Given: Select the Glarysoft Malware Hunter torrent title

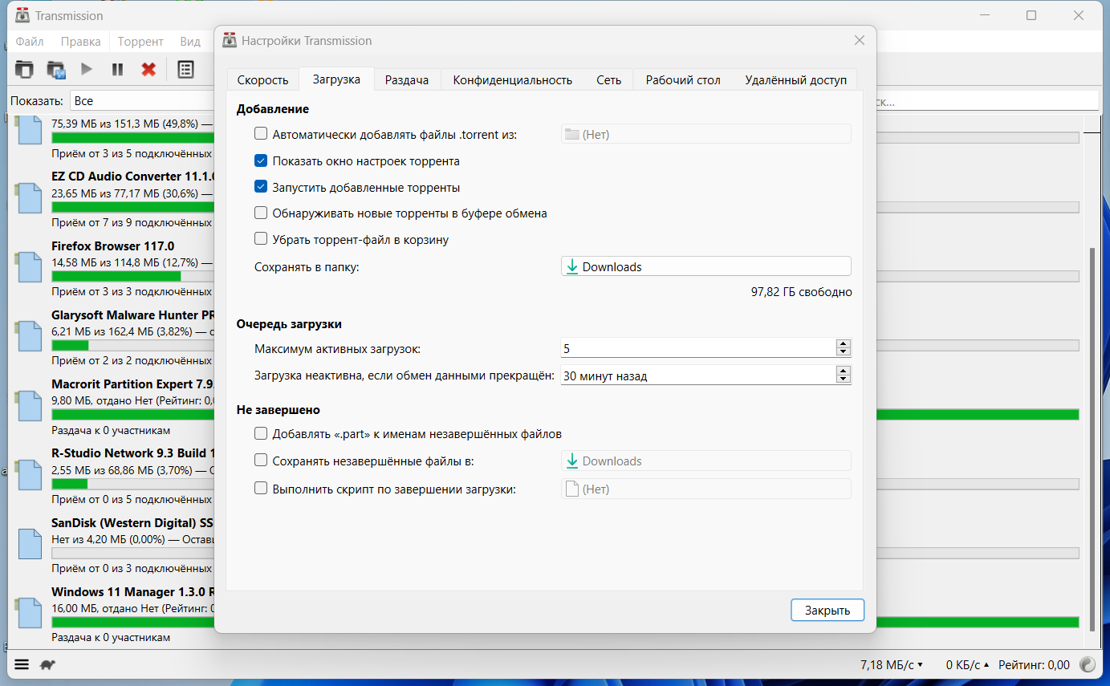Looking at the screenshot, I should [x=133, y=315].
